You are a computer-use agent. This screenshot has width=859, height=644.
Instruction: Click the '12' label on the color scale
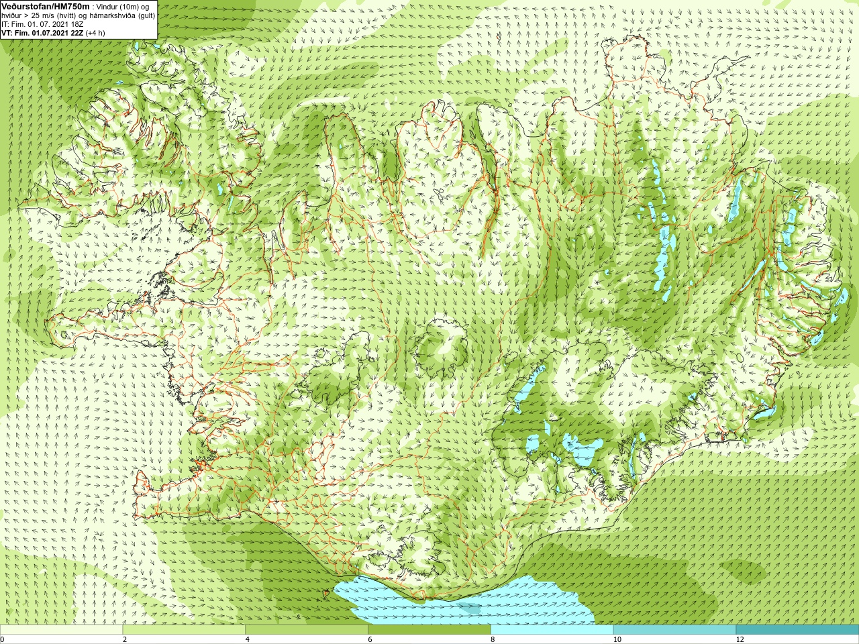coord(740,639)
